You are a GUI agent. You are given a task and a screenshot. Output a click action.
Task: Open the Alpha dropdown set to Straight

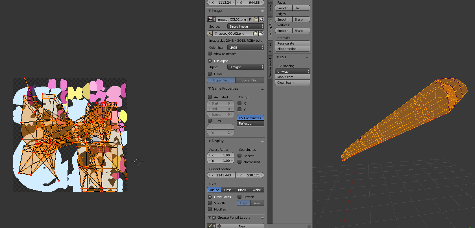pos(246,67)
